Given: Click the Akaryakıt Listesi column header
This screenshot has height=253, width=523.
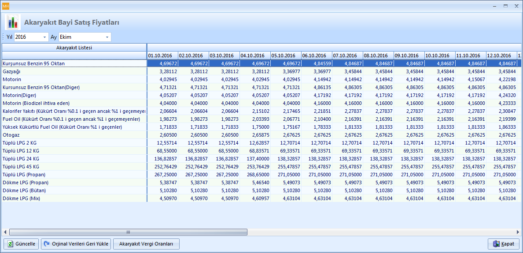Looking at the screenshot, I should coord(74,48).
